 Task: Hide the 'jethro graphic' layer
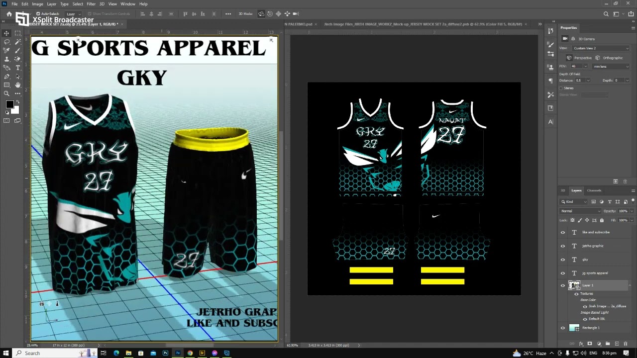pos(563,246)
